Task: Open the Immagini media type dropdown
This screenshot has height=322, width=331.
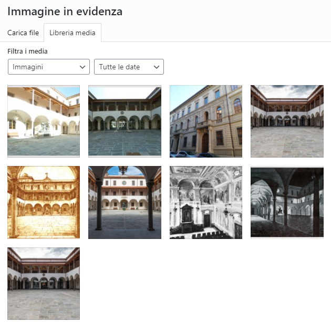Action: (49, 67)
